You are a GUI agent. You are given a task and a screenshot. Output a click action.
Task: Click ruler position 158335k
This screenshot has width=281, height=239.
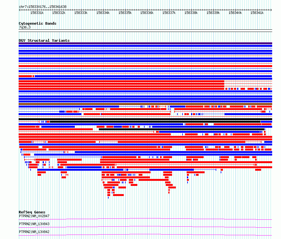(125, 13)
